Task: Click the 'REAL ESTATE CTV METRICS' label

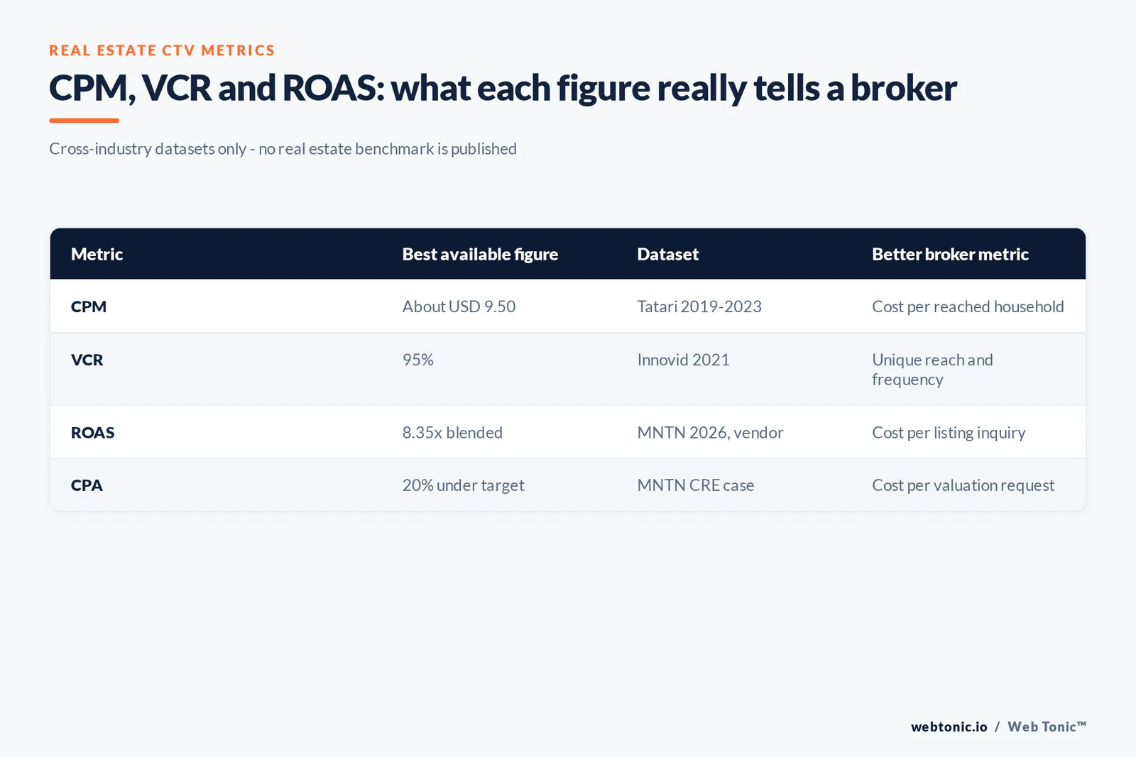Action: (162, 50)
